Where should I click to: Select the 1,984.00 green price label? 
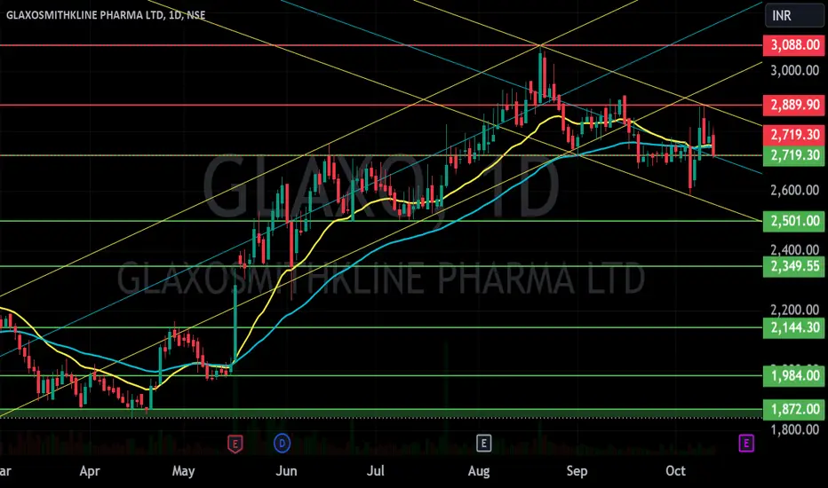[794, 375]
